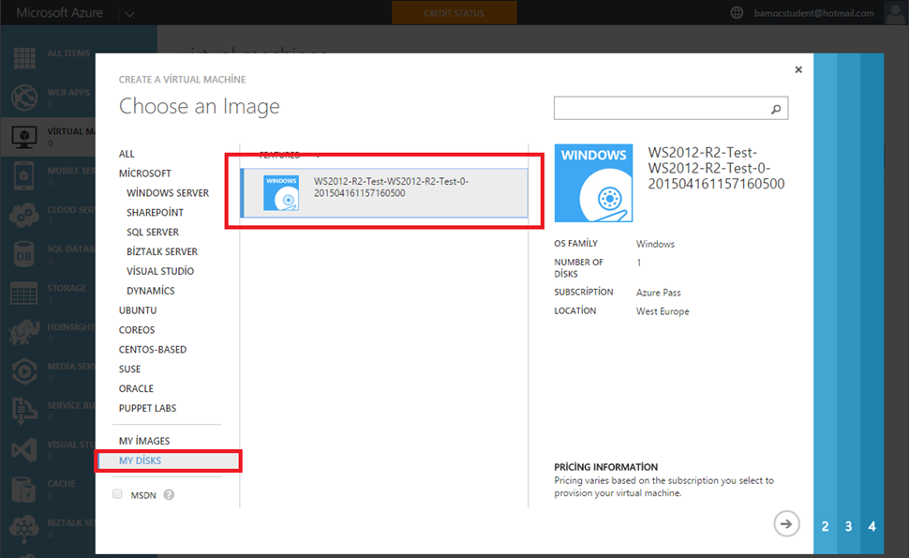The width and height of the screenshot is (909, 558).
Task: Close the Create a Virtual Machine dialog
Action: 798,69
